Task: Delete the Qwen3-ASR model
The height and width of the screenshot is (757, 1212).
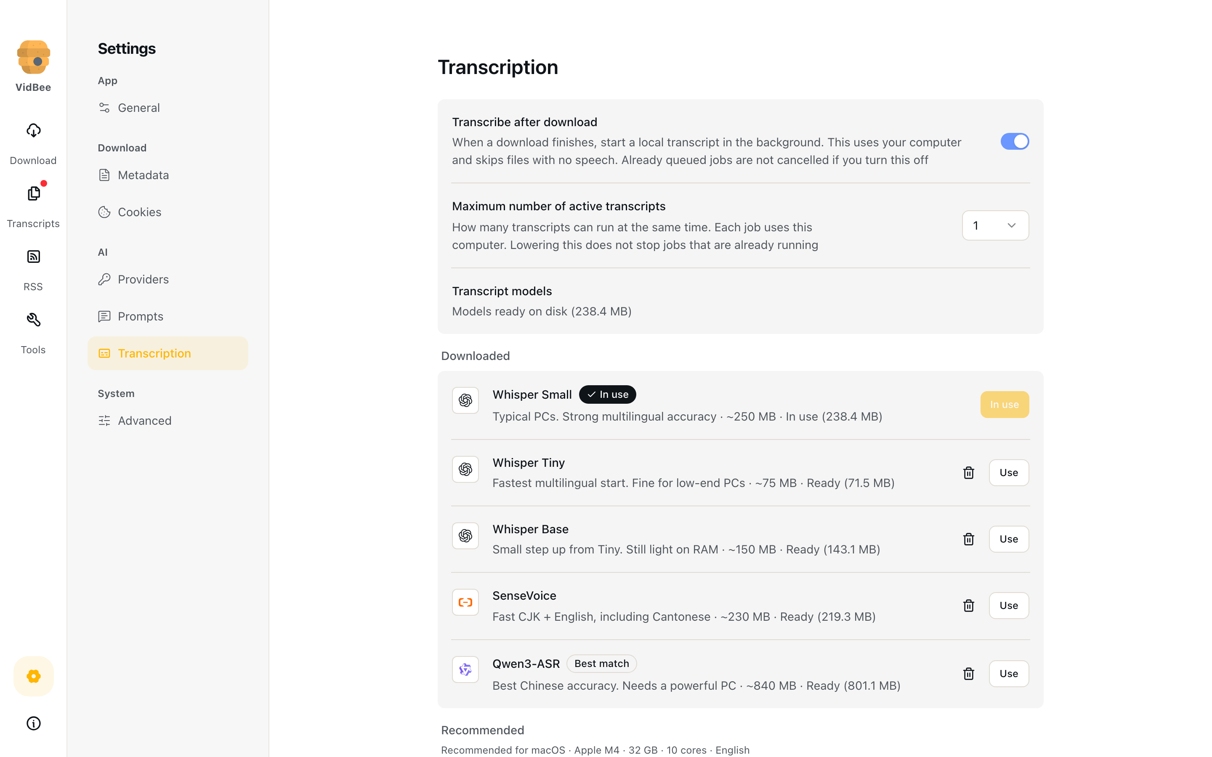Action: 969,673
